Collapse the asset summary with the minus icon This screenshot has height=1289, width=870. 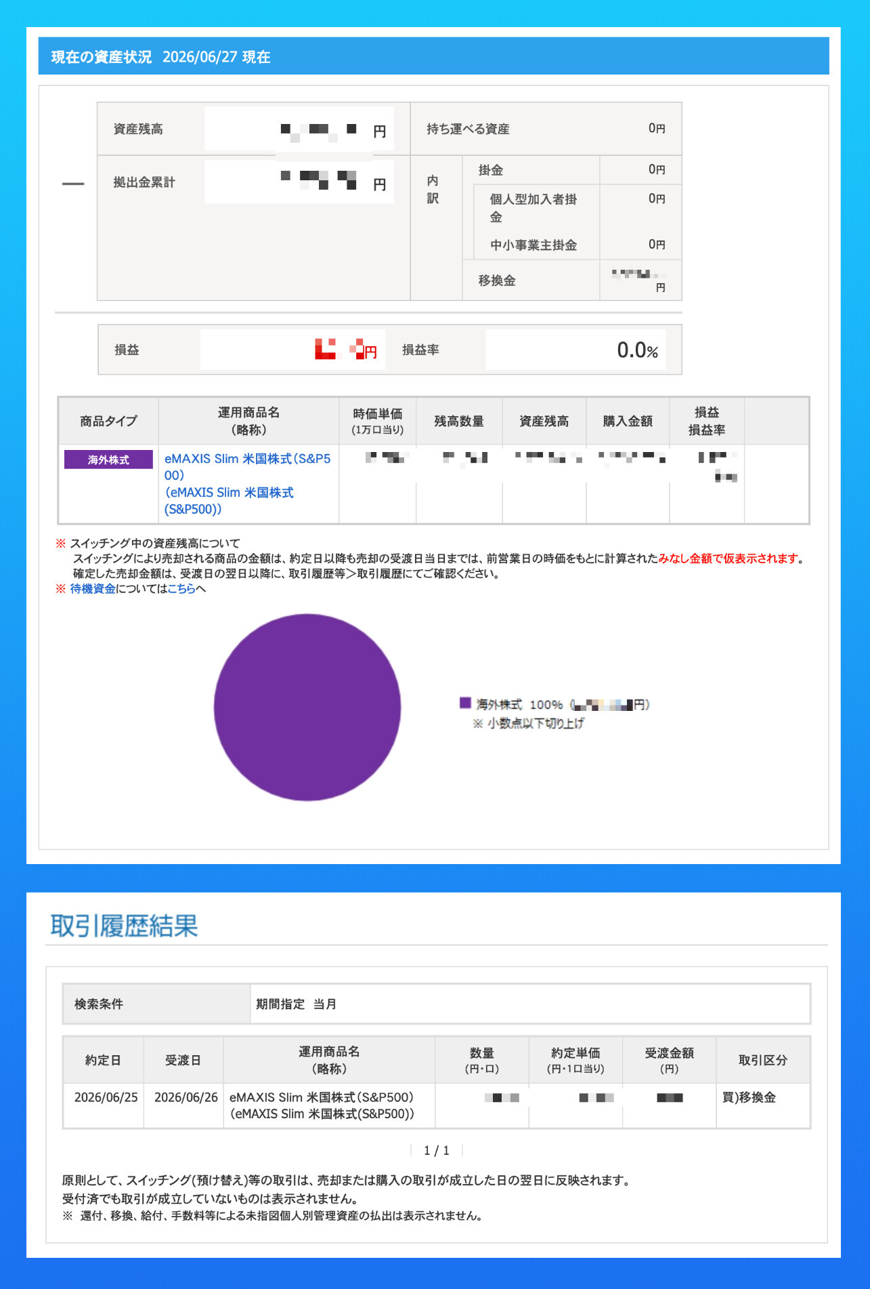[73, 184]
